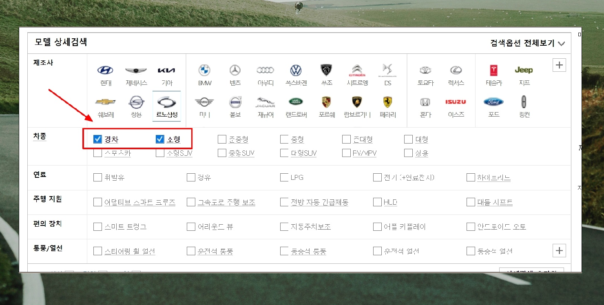
Task: Select the Tesla red logo
Action: pos(494,70)
